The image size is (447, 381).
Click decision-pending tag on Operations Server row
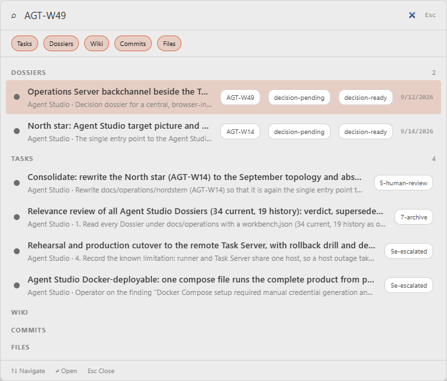coord(299,97)
